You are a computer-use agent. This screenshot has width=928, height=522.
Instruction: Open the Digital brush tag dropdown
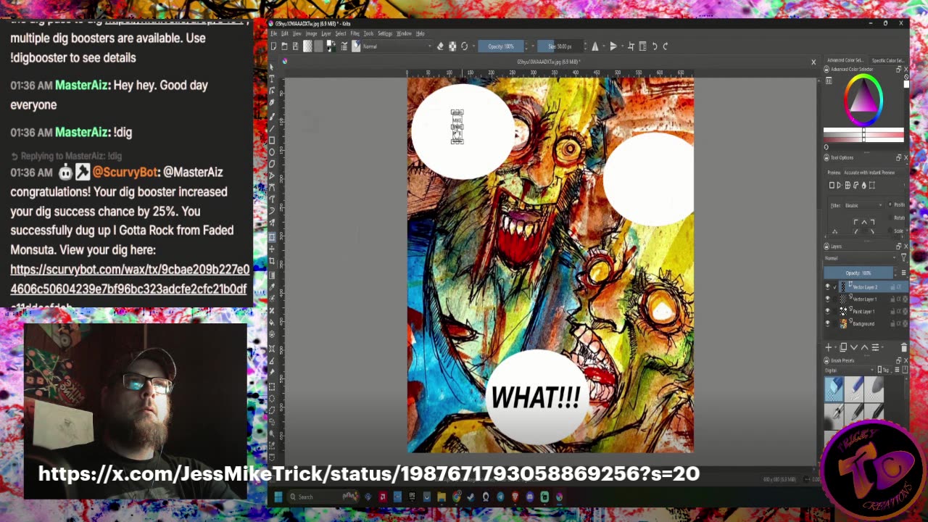click(x=849, y=370)
